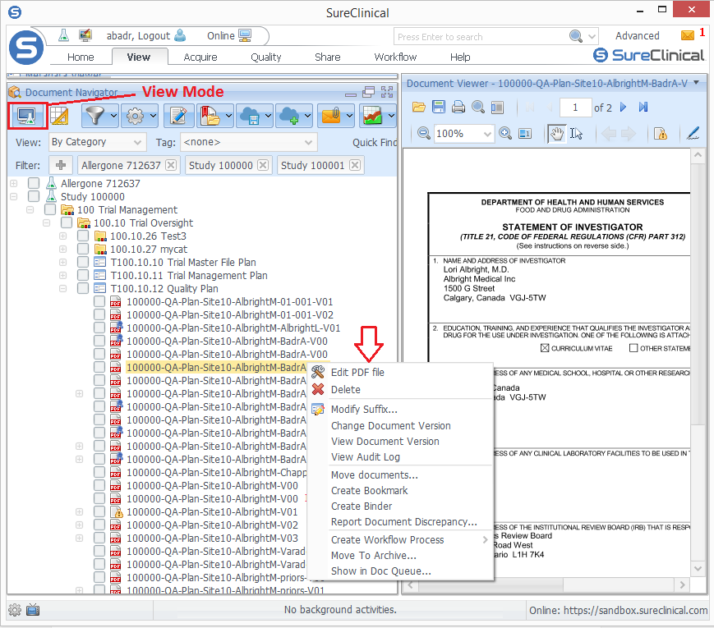Screen dimensions: 714x628
Task: Print the document from the viewer
Action: pyautogui.click(x=458, y=108)
